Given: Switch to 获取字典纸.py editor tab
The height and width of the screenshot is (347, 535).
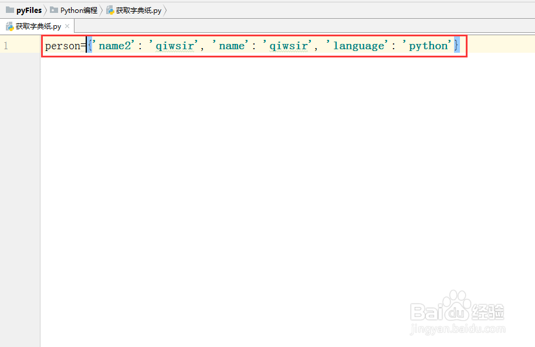Looking at the screenshot, I should click(x=33, y=26).
